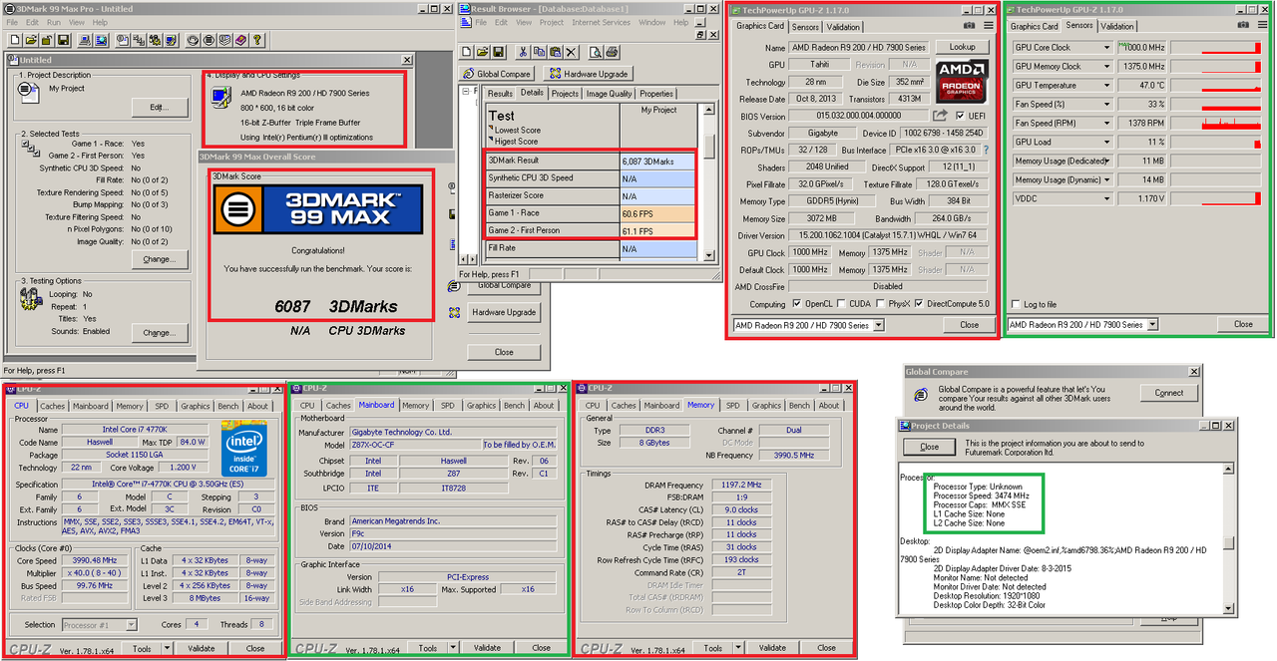
Task: Open Tools dropdown arrow in CPU-Z CPU window
Action: pos(167,648)
